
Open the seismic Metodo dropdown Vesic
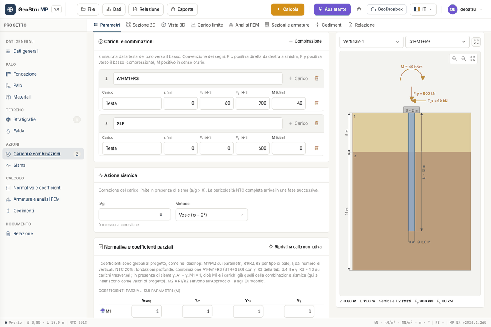[x=212, y=215]
